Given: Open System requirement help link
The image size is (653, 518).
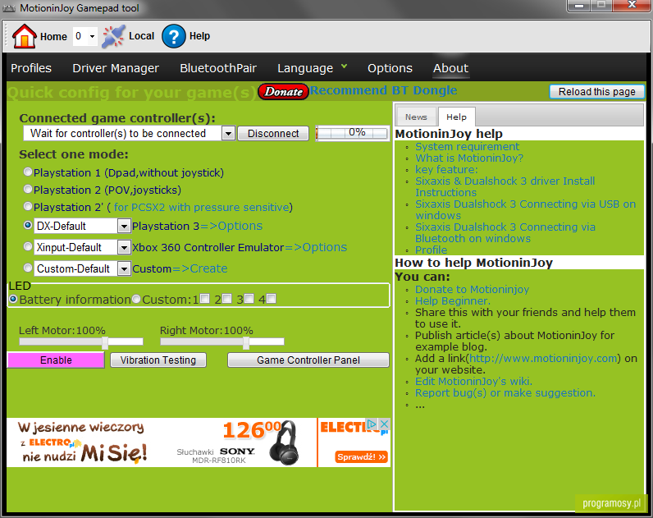Looking at the screenshot, I should click(x=467, y=147).
